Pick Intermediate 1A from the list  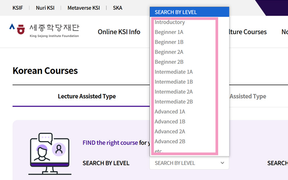174,72
